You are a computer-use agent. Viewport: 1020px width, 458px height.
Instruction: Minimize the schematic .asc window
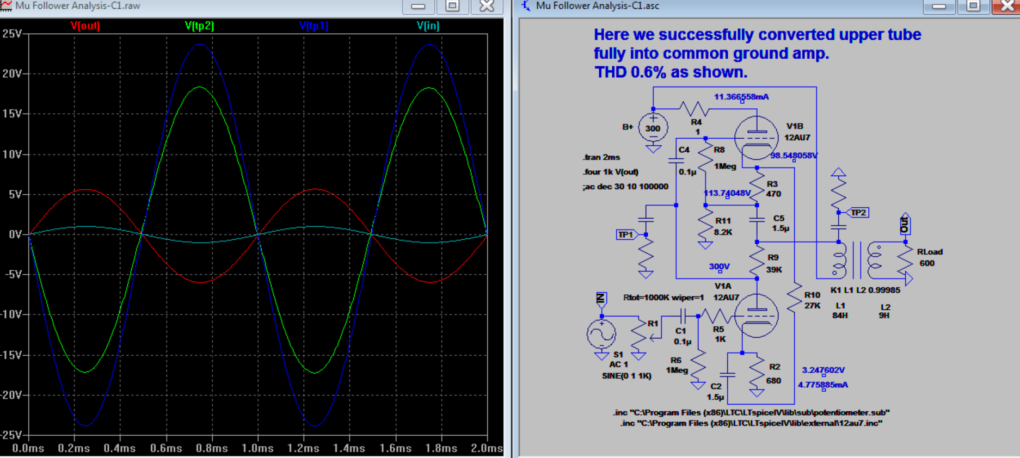pyautogui.click(x=938, y=6)
